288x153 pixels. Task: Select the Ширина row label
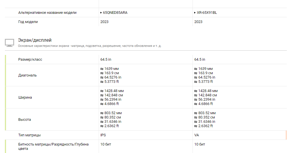(25, 97)
